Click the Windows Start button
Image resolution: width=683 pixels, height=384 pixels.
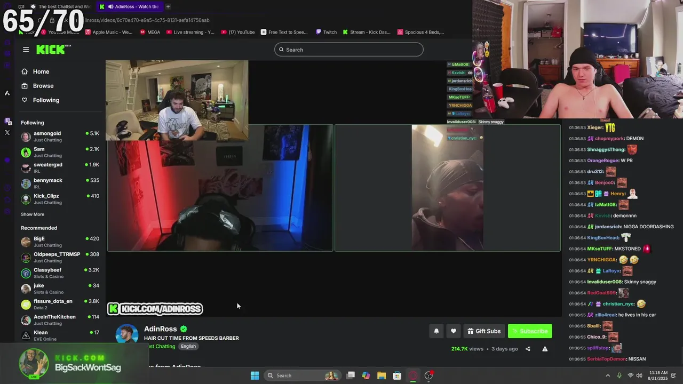click(x=255, y=375)
